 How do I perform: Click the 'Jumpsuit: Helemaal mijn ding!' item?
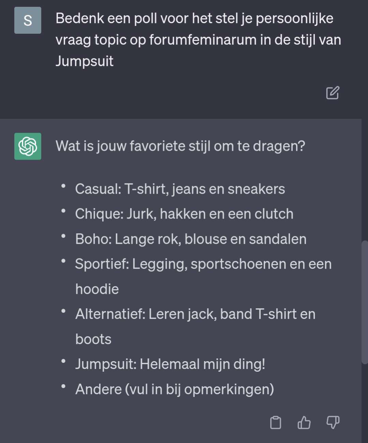pos(170,364)
